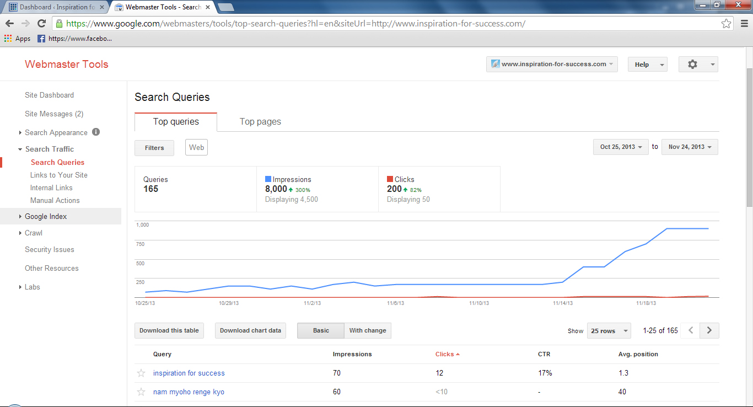Open Internal Links

[x=51, y=188]
